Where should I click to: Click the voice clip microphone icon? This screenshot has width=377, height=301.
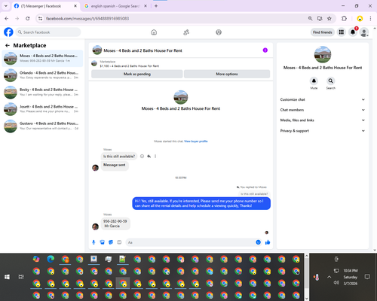93,242
